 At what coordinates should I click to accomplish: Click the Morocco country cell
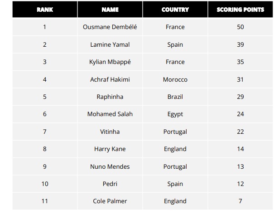click(x=175, y=79)
